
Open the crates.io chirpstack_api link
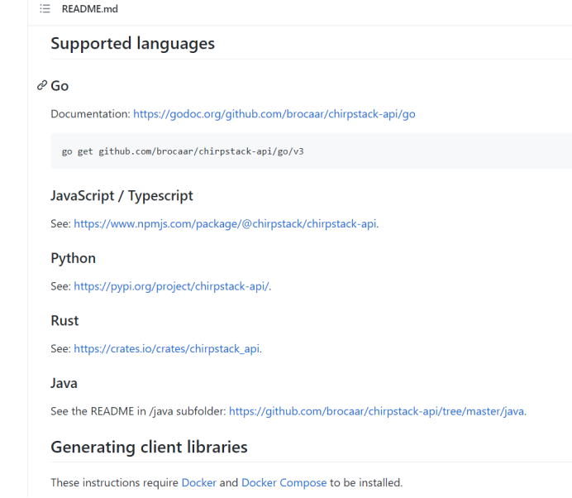(167, 348)
